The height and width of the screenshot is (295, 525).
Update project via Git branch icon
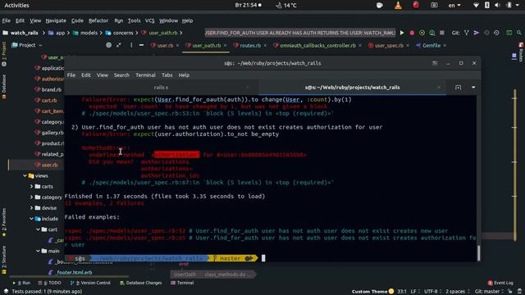(467, 33)
